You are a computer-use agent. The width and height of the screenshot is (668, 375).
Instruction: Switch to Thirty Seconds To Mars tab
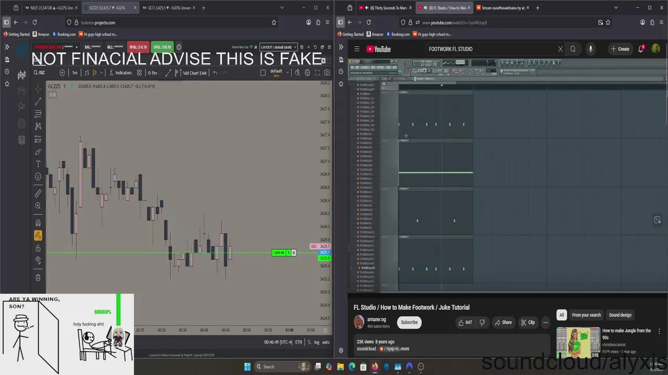point(384,8)
